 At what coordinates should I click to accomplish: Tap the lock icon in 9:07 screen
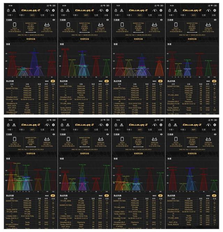pyautogui.click(x=62, y=125)
